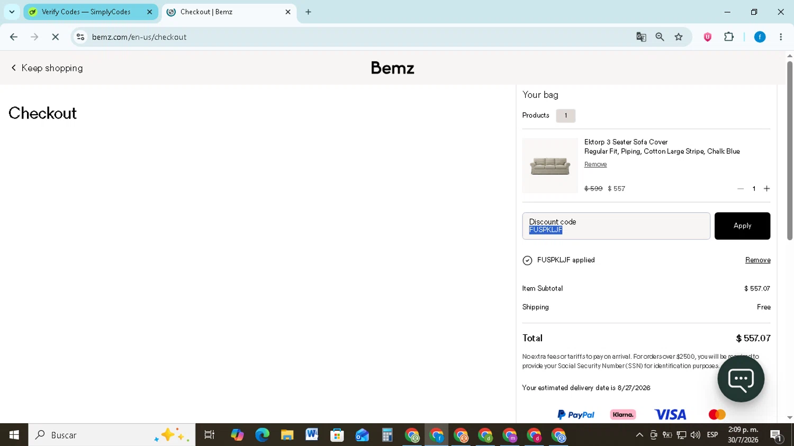Remove the Ektorp sofa cover from bag
This screenshot has width=794, height=446.
tap(595, 165)
